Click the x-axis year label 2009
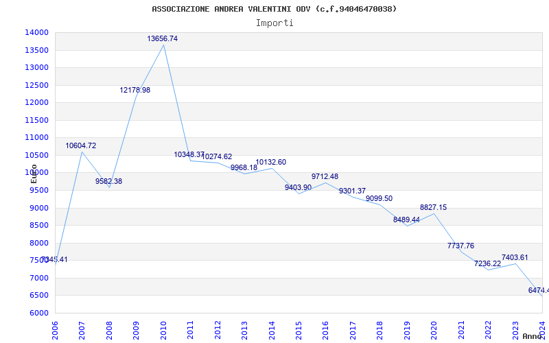The height and width of the screenshot is (343, 549). pos(136,330)
